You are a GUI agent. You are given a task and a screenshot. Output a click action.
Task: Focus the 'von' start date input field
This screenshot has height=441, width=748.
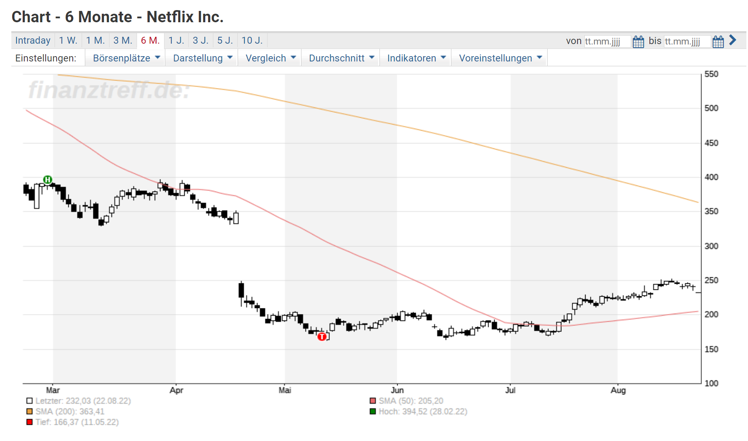tap(607, 41)
